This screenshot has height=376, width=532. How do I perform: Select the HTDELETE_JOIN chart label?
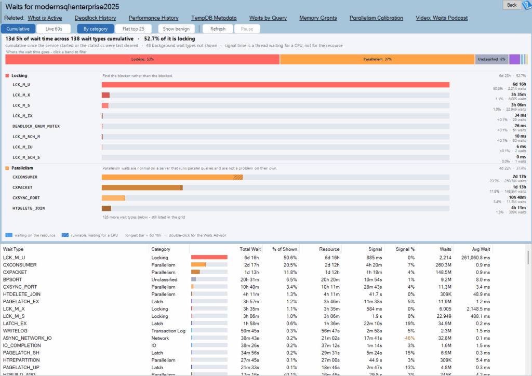coord(29,208)
